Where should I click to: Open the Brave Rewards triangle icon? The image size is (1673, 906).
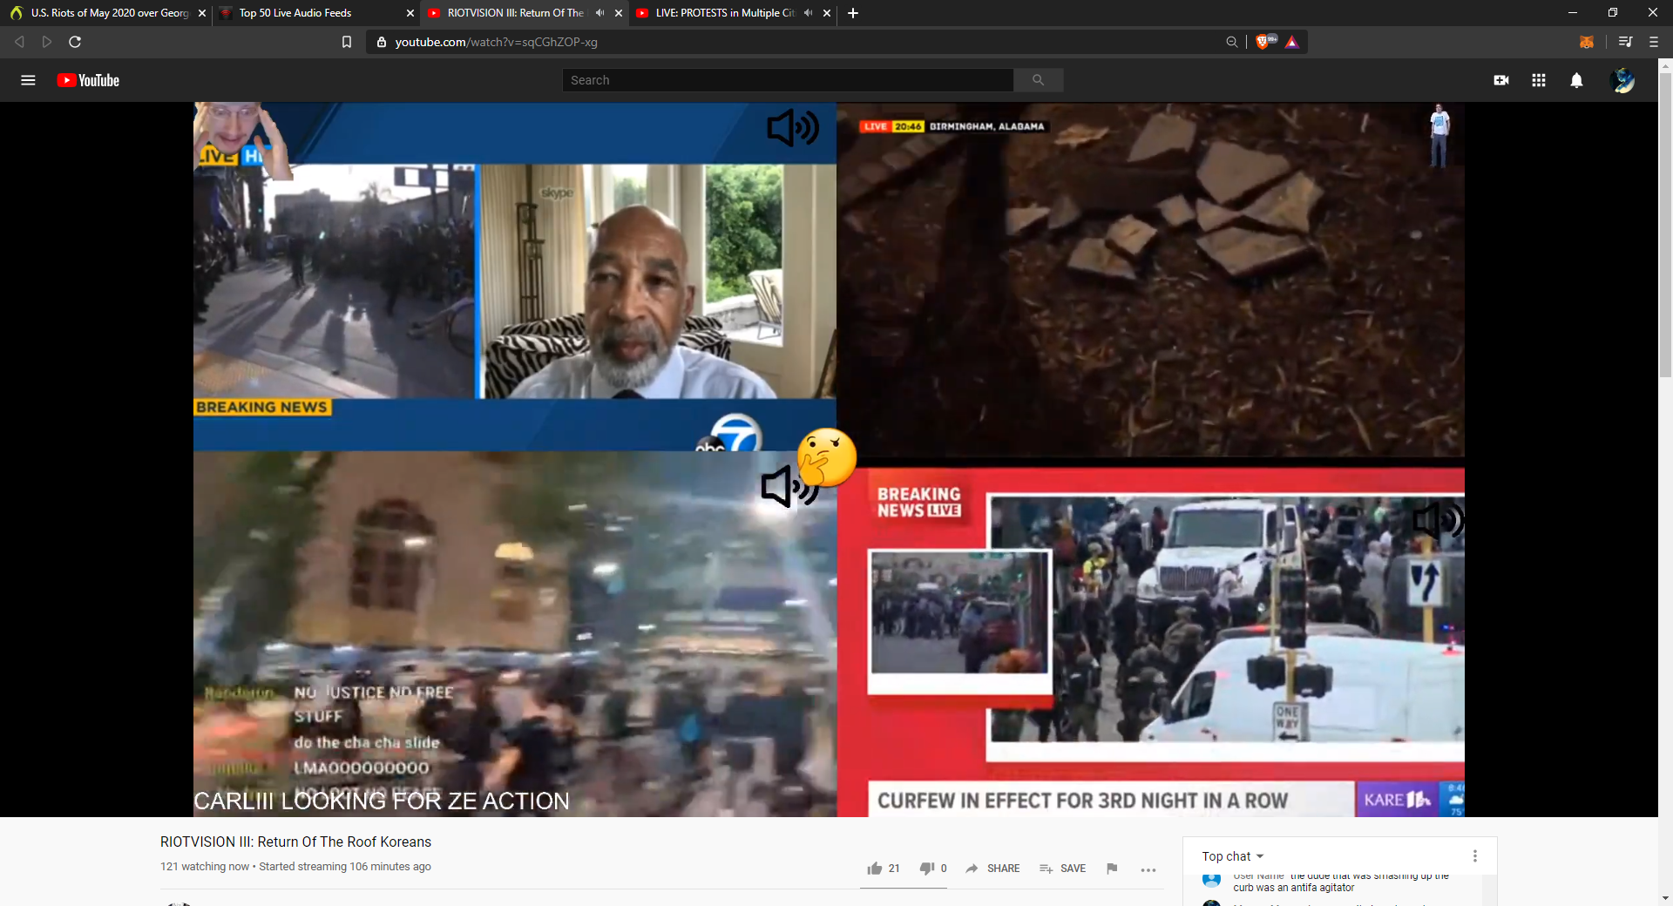pos(1292,42)
